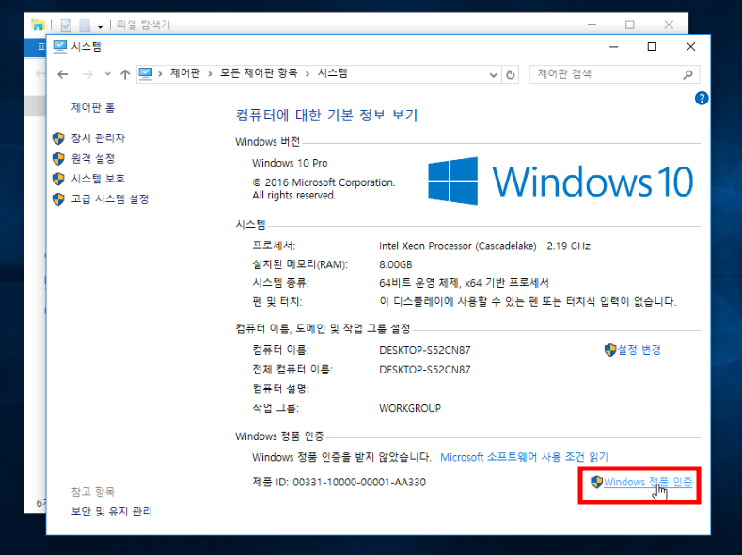Click shield icon beside 설정 변경
Image resolution: width=742 pixels, height=555 pixels.
tap(610, 350)
